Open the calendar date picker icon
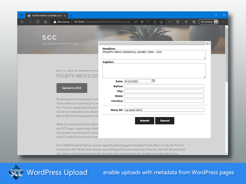Image resolution: width=246 pixels, height=184 pixels. (153, 81)
